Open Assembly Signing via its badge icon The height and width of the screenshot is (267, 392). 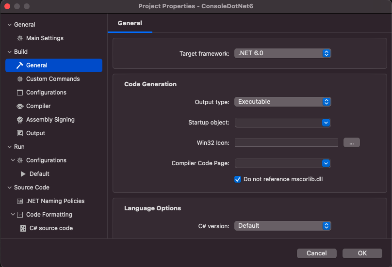tap(20, 120)
